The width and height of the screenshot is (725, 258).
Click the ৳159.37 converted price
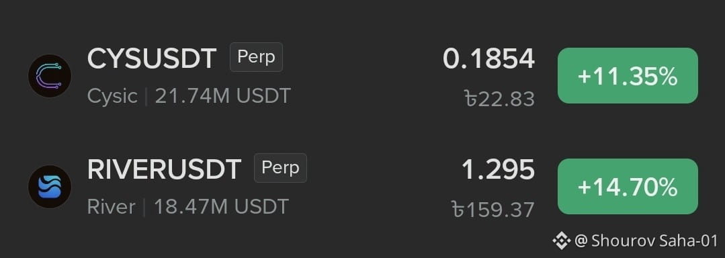click(493, 210)
